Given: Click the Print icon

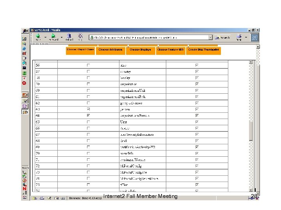Looking at the screenshot, I should 239,36.
